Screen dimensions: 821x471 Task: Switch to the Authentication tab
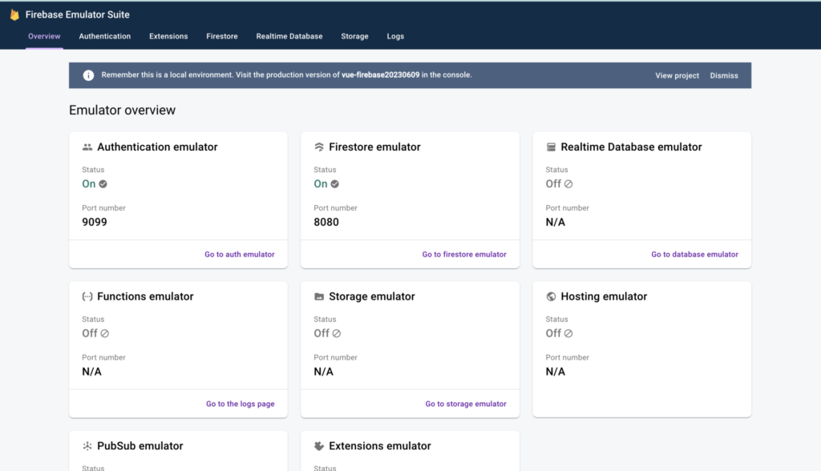(x=105, y=36)
